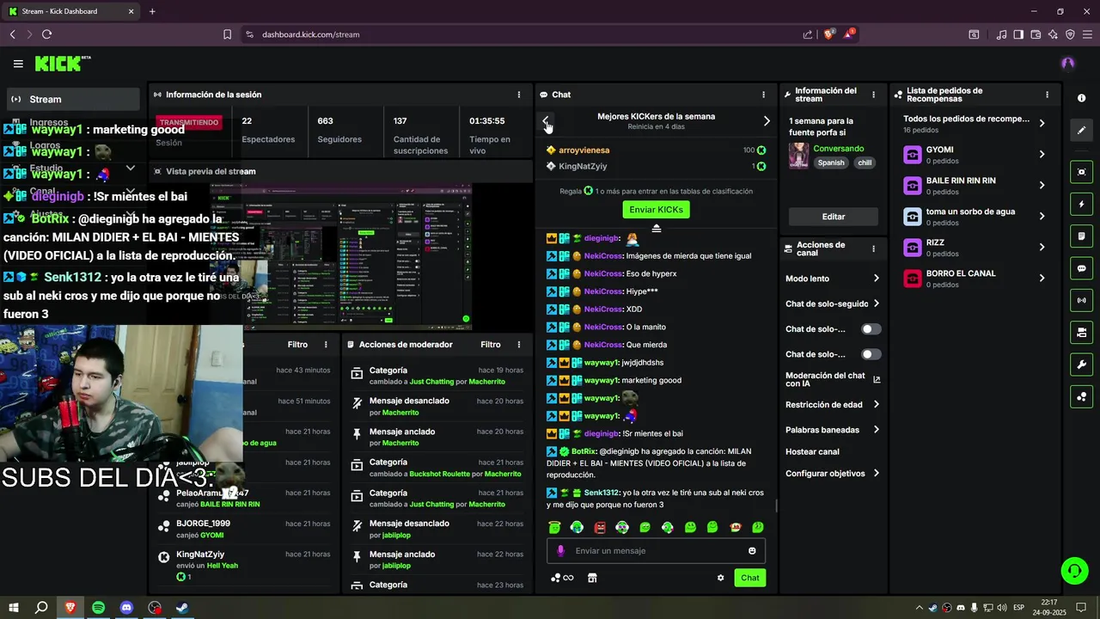Select the Stream item in left navigation

point(73,100)
